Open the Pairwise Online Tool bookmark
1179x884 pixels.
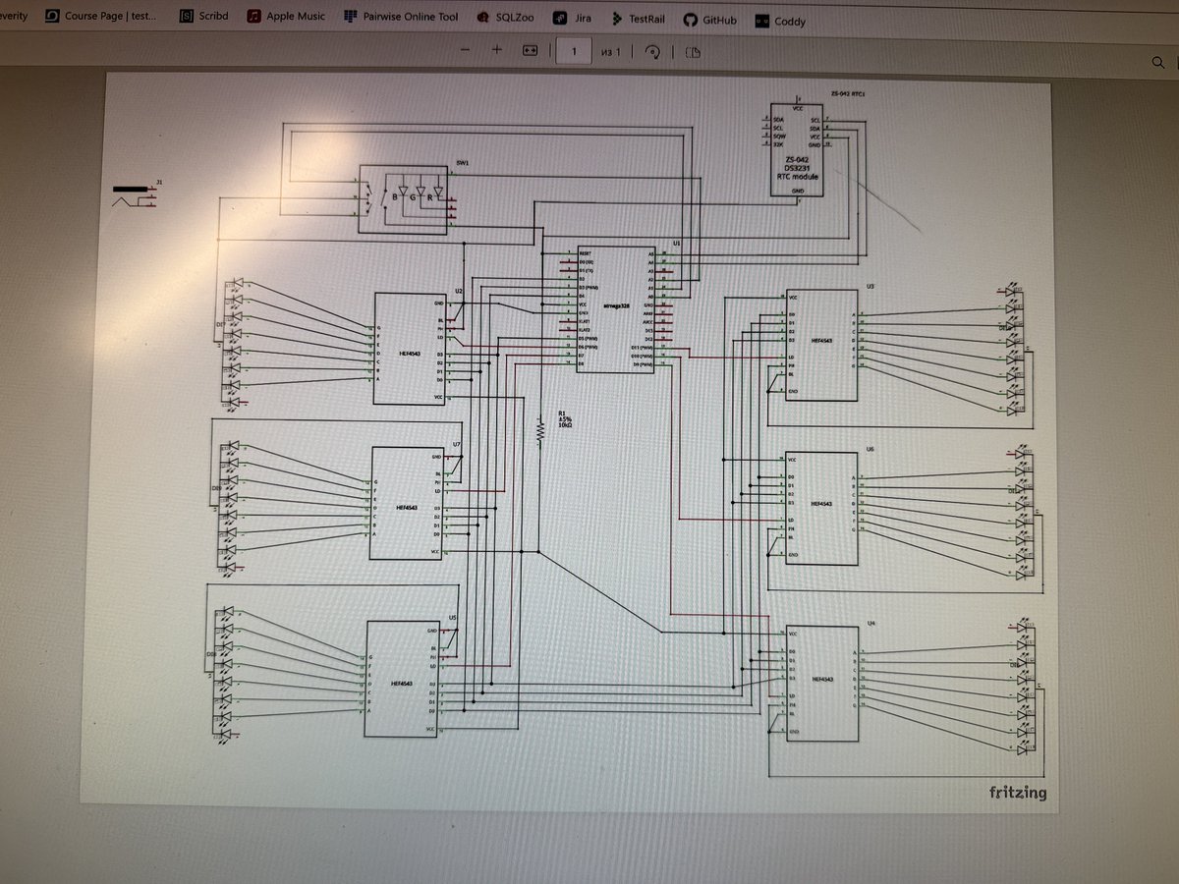(402, 18)
